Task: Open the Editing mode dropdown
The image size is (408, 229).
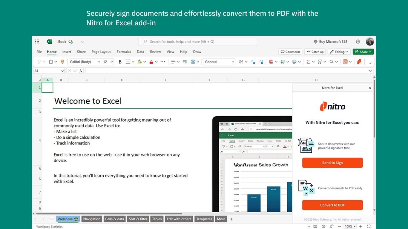Action: point(339,52)
